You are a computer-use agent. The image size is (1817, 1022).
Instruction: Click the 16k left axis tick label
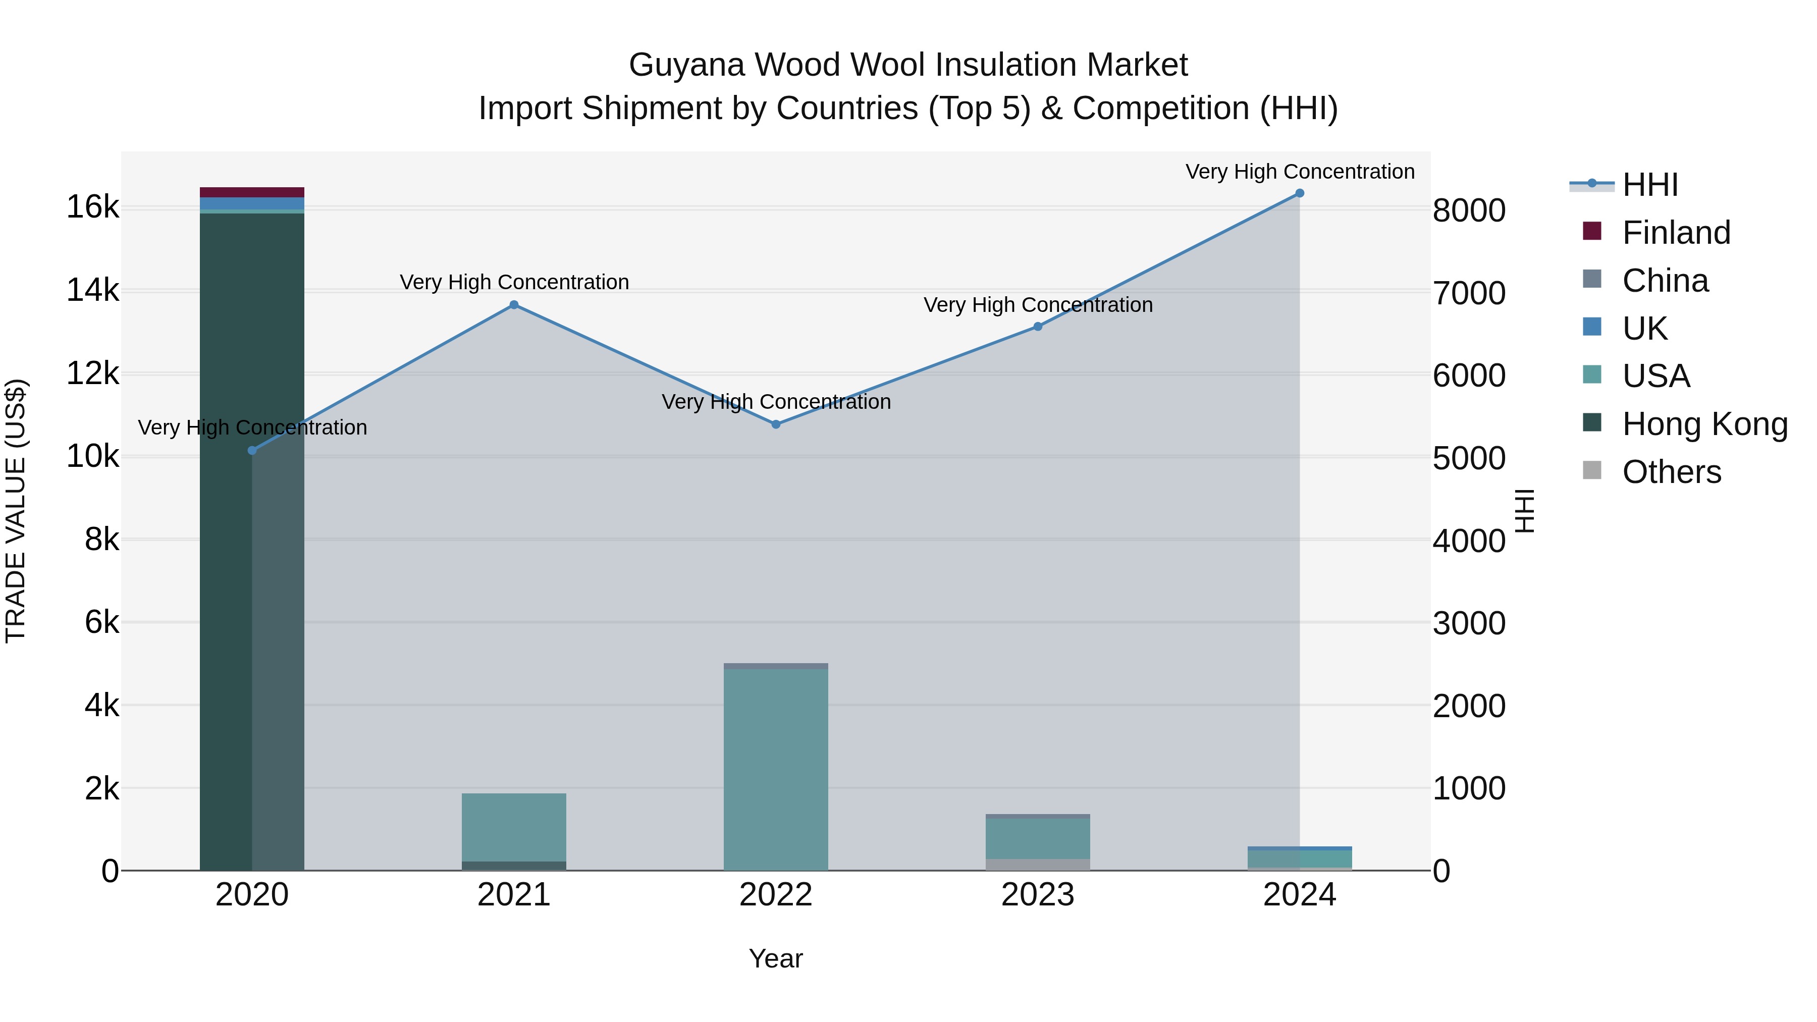coord(92,207)
